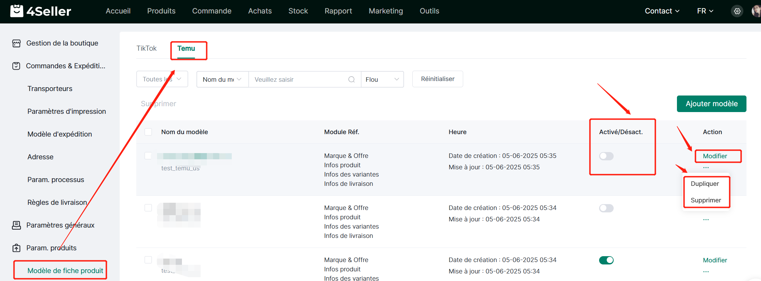The image size is (761, 281).
Task: Tick the checkbox for test_temu_us row
Action: pos(148,156)
